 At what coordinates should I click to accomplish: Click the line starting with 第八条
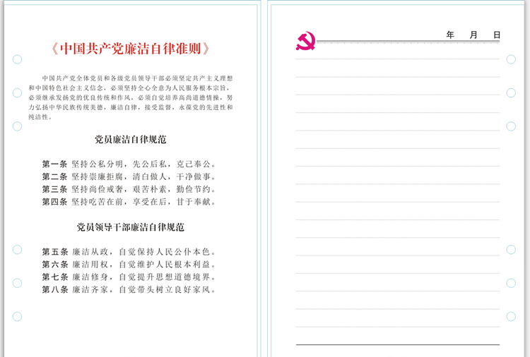tap(129, 289)
